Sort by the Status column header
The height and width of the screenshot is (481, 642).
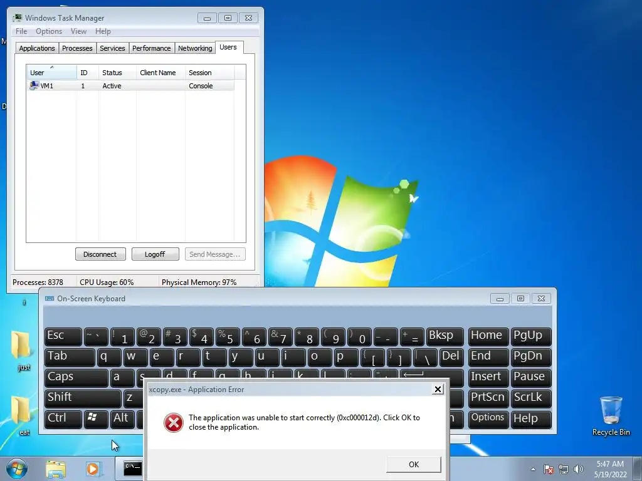pyautogui.click(x=117, y=73)
